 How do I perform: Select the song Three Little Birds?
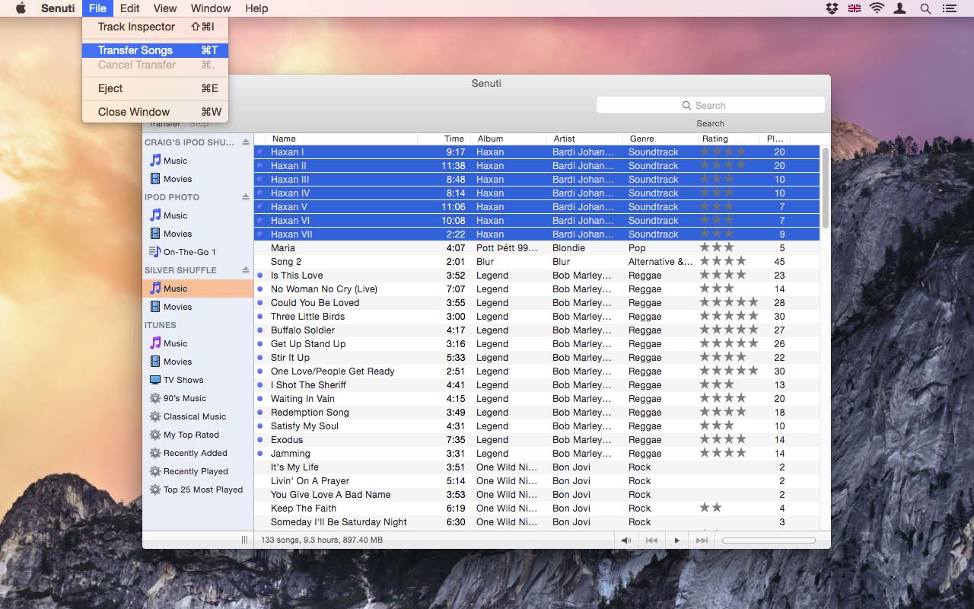(536, 317)
